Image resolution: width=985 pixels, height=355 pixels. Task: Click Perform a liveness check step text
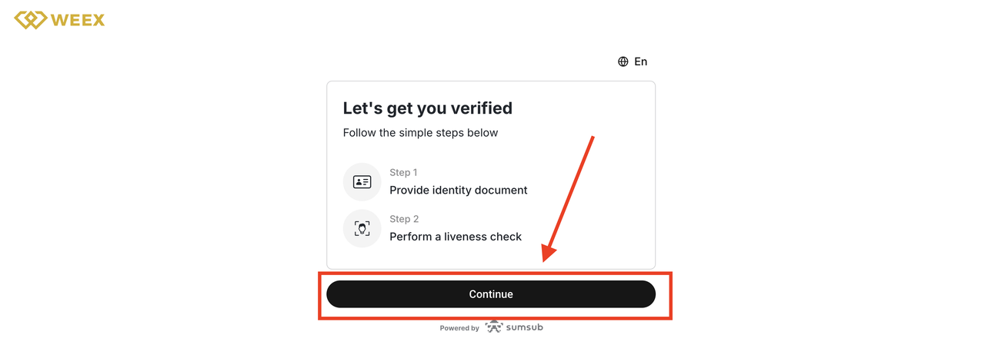[x=456, y=237]
